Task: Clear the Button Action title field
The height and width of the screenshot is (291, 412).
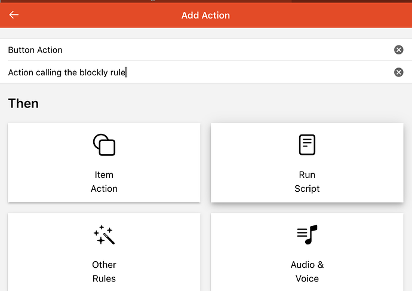Action: (399, 50)
